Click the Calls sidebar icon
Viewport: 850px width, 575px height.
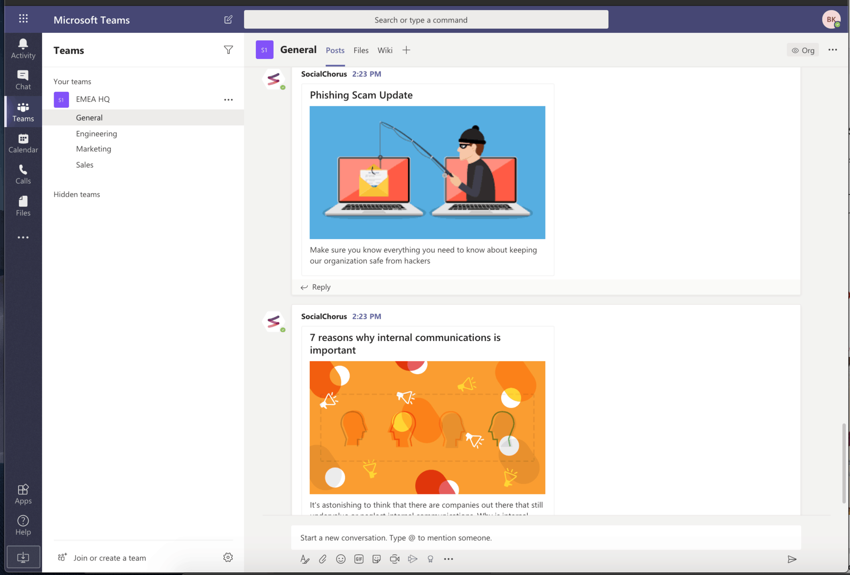tap(23, 174)
